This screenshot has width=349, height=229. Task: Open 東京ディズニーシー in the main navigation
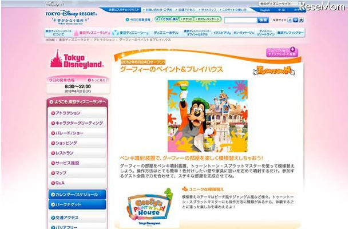tap(130, 33)
